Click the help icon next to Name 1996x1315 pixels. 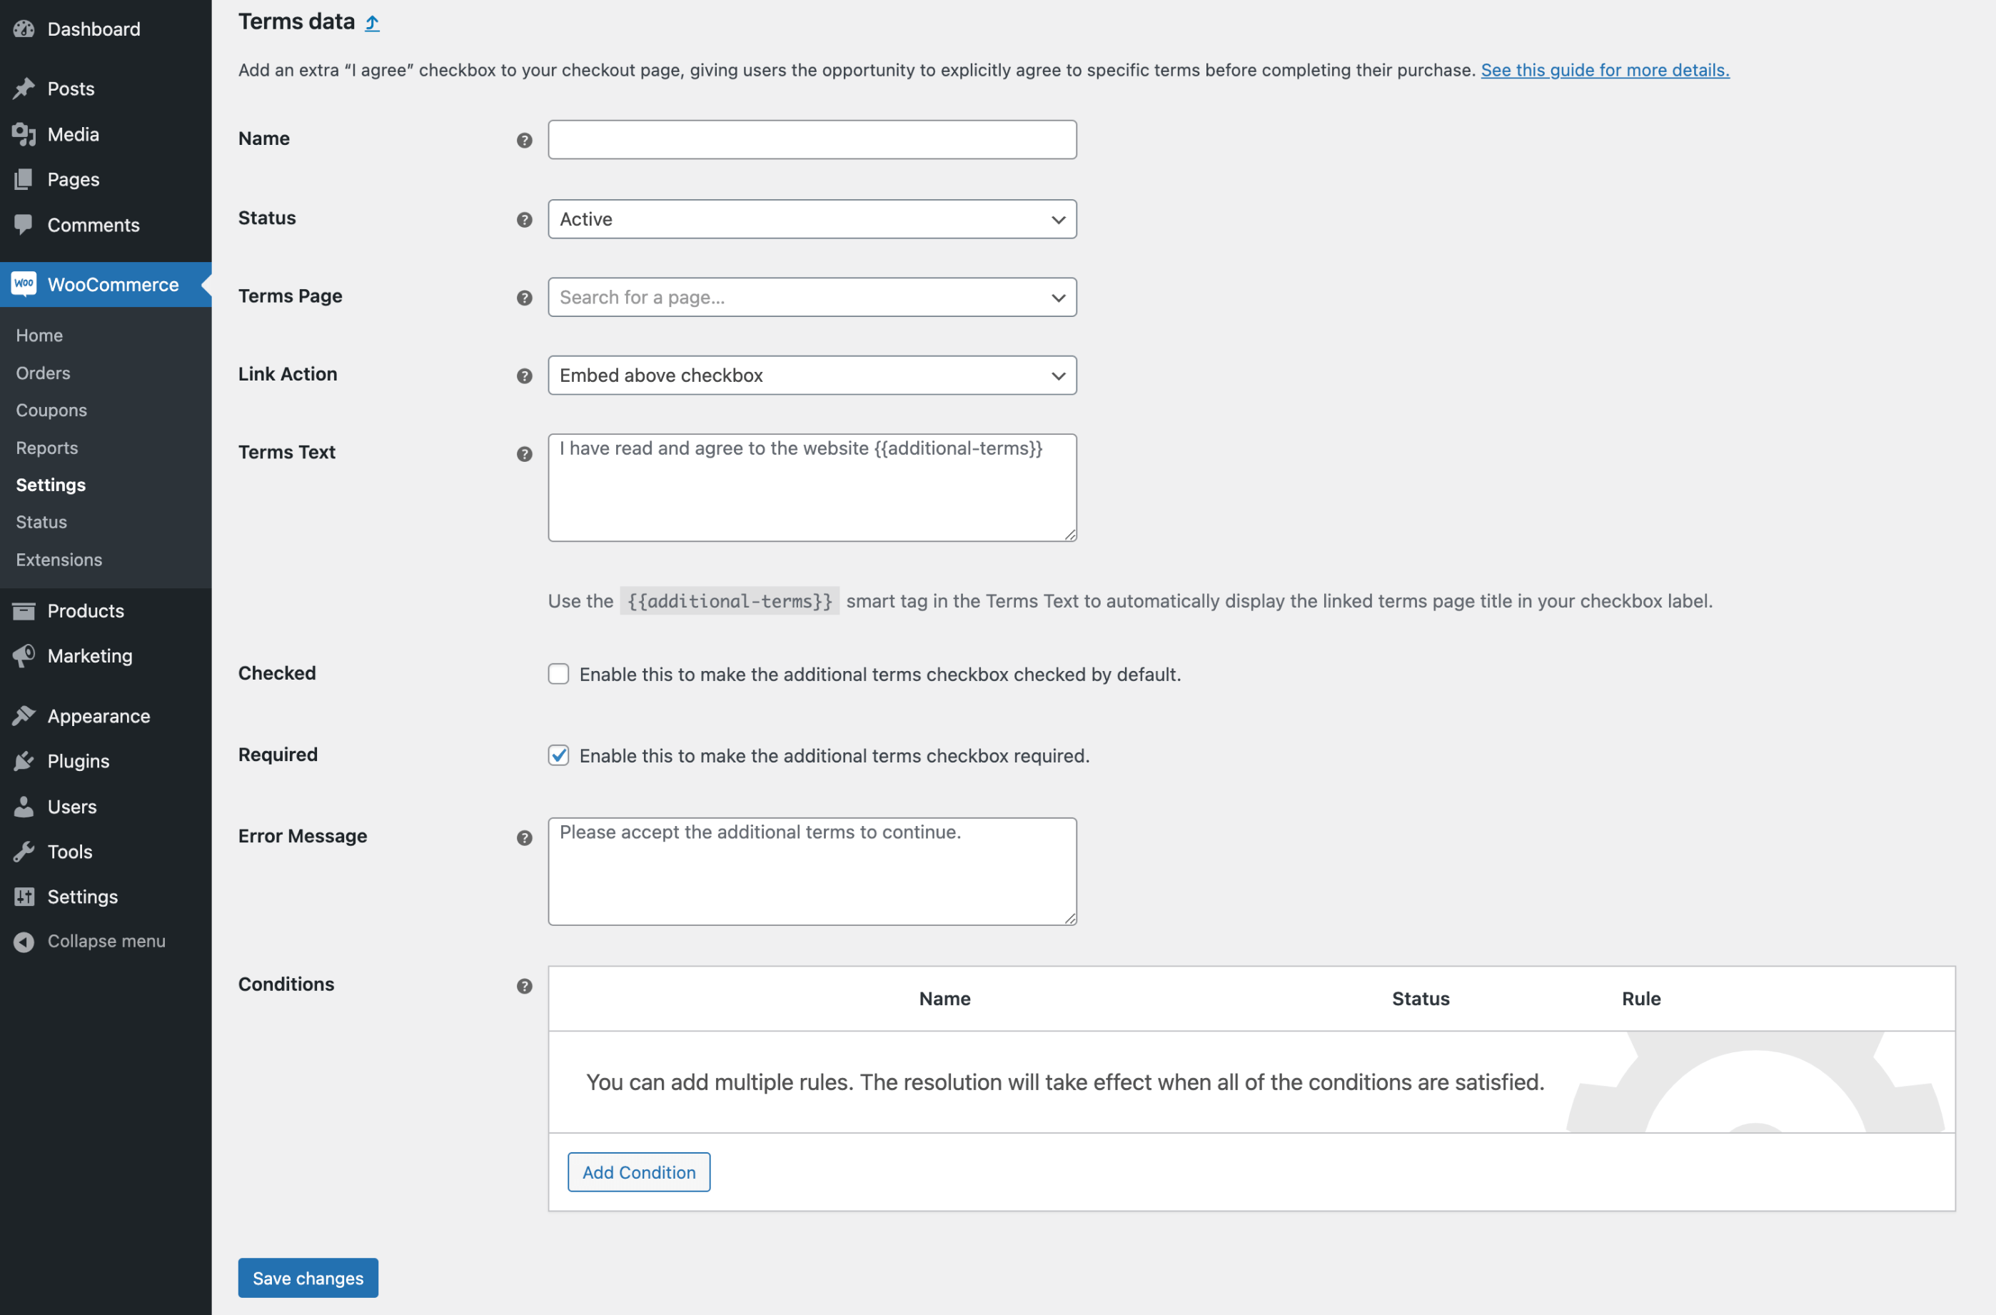[x=524, y=140]
